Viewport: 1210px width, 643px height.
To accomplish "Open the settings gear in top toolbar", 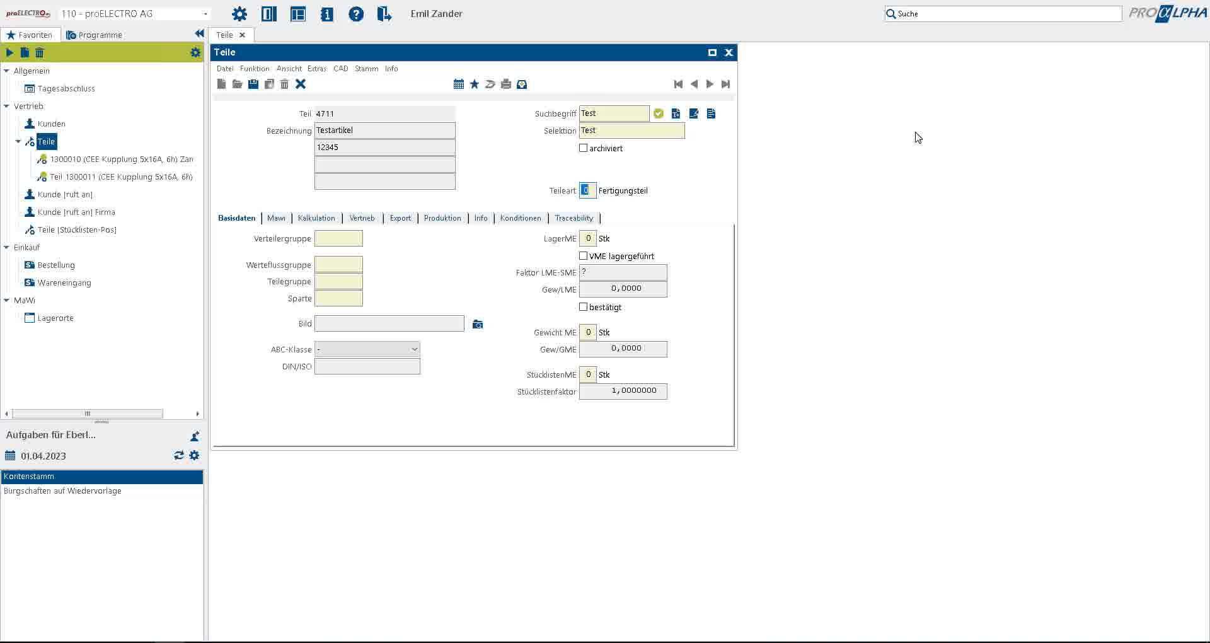I will tap(239, 14).
